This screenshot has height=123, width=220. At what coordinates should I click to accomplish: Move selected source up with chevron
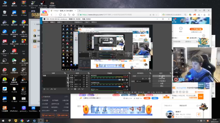tap(79, 89)
